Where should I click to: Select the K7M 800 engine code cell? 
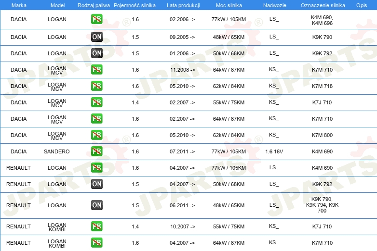[x=322, y=135]
